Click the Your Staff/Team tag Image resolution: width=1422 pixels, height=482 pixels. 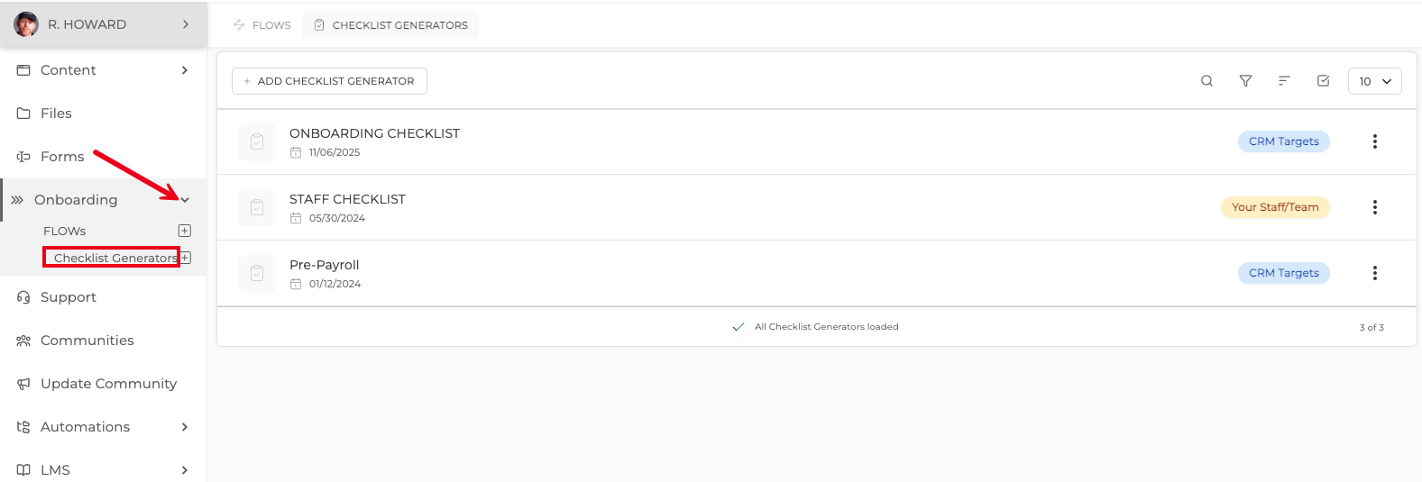[x=1275, y=207]
